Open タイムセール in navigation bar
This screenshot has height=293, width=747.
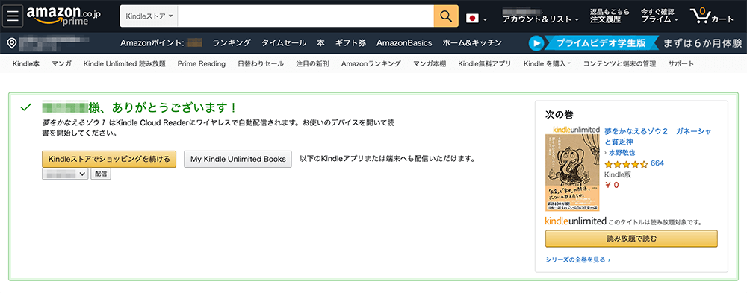(x=284, y=43)
